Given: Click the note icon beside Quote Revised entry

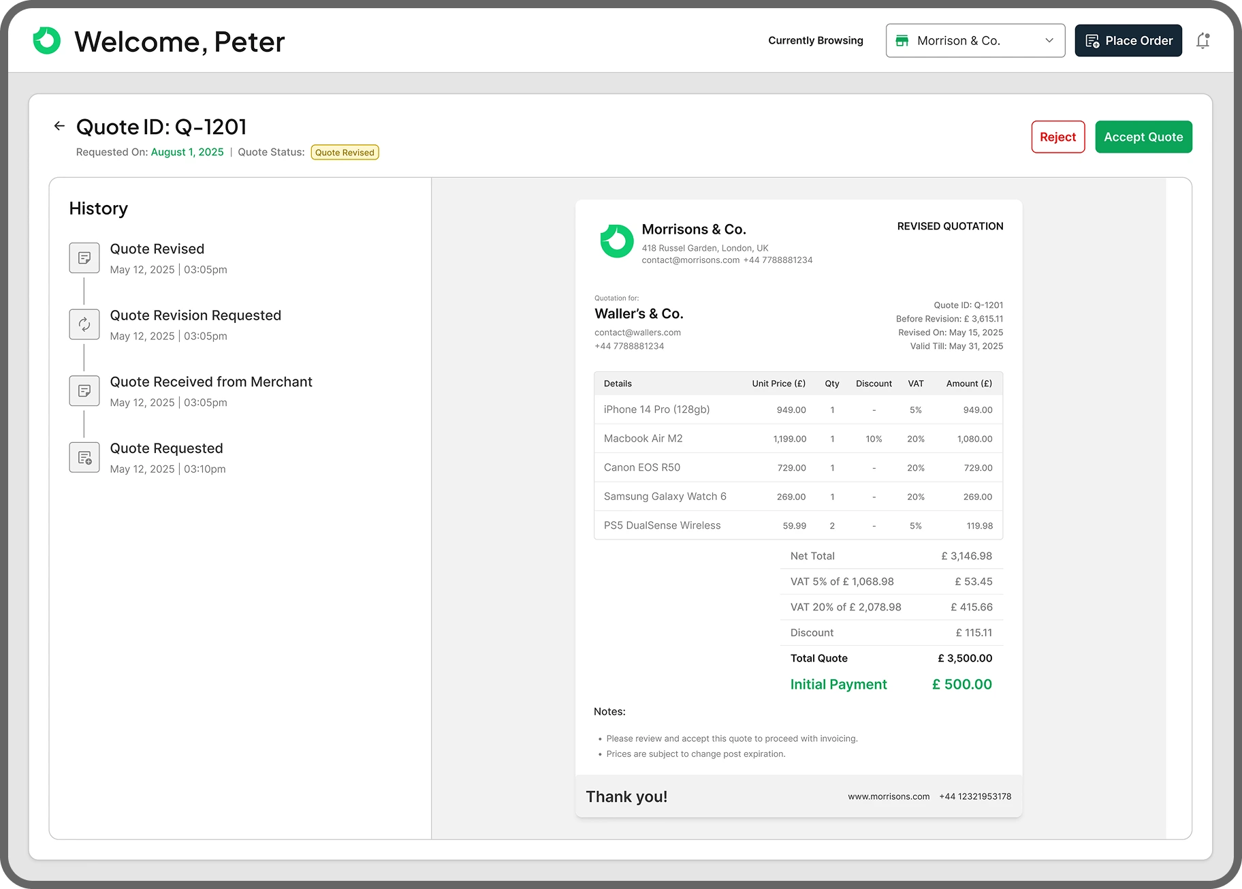Looking at the screenshot, I should click(84, 258).
